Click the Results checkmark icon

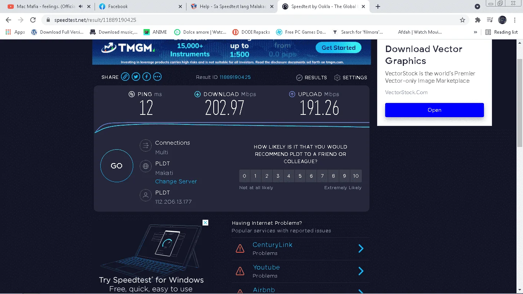[x=299, y=78]
